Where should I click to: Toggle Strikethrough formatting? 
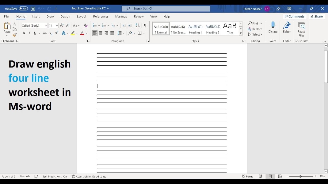[45, 33]
